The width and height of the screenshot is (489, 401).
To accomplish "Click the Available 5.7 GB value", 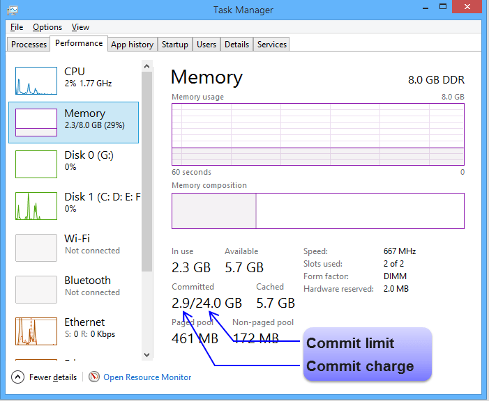I will (x=244, y=267).
